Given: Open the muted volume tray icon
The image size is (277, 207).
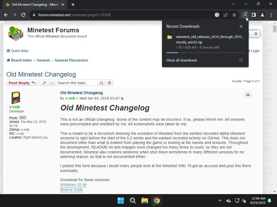Looking at the screenshot, I should [244, 201].
